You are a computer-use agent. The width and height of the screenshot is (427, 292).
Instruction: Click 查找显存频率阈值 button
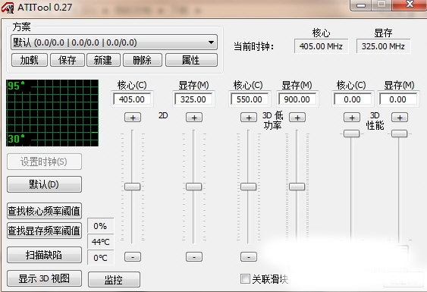[44, 231]
